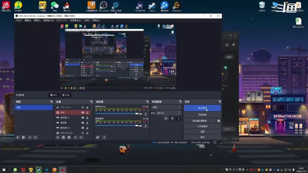Open the second menu (Edit) in OBS menu bar
The width and height of the screenshot is (308, 173).
[28, 20]
